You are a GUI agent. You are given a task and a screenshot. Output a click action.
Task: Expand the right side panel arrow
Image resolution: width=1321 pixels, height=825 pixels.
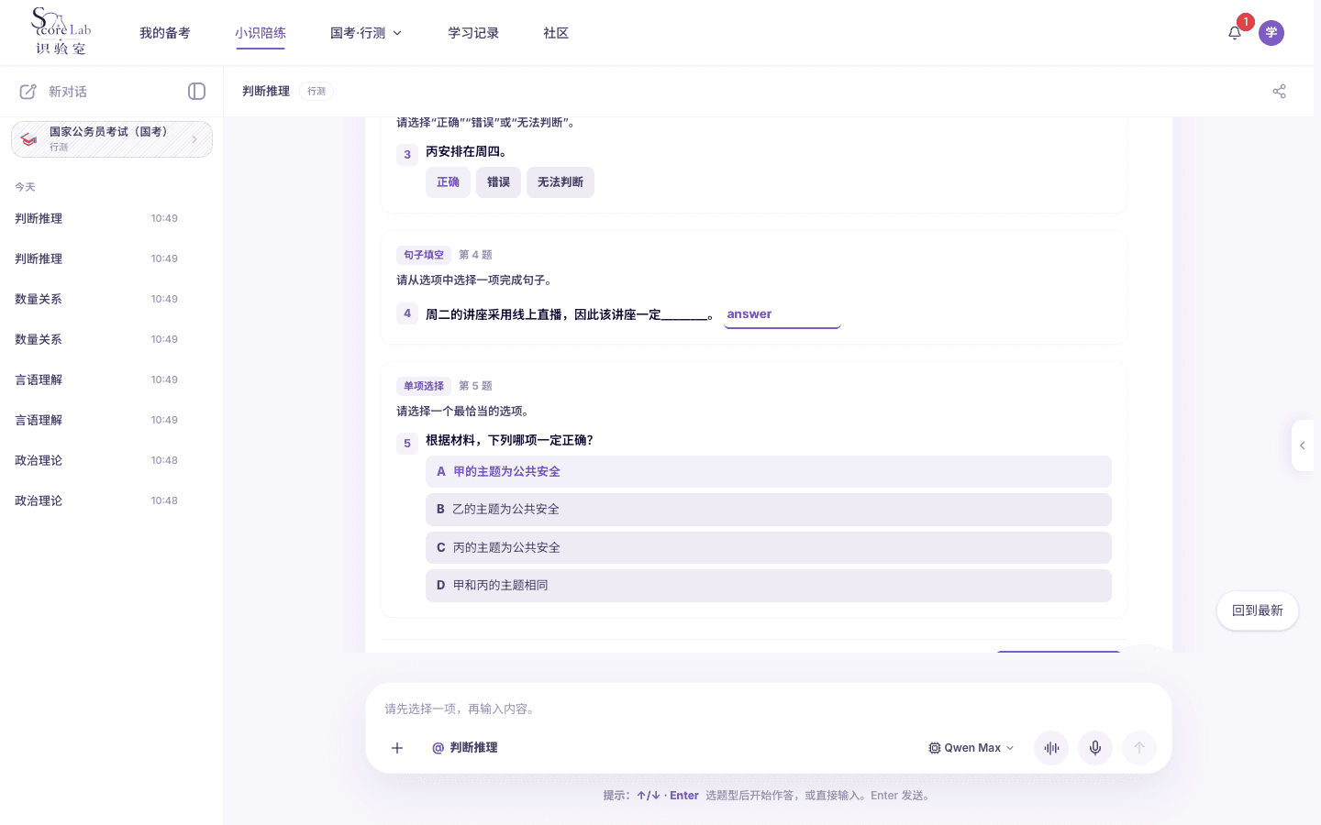pos(1303,445)
